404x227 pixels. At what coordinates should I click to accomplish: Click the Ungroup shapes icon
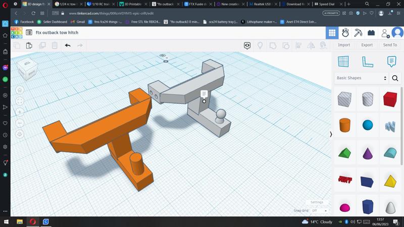[x=286, y=45]
